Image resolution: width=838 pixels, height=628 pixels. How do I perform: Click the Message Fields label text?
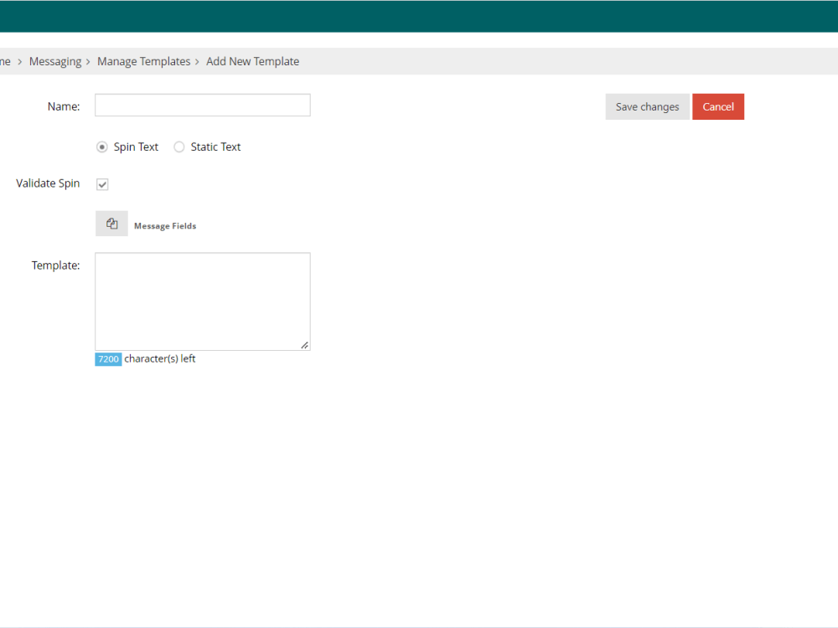click(x=164, y=225)
